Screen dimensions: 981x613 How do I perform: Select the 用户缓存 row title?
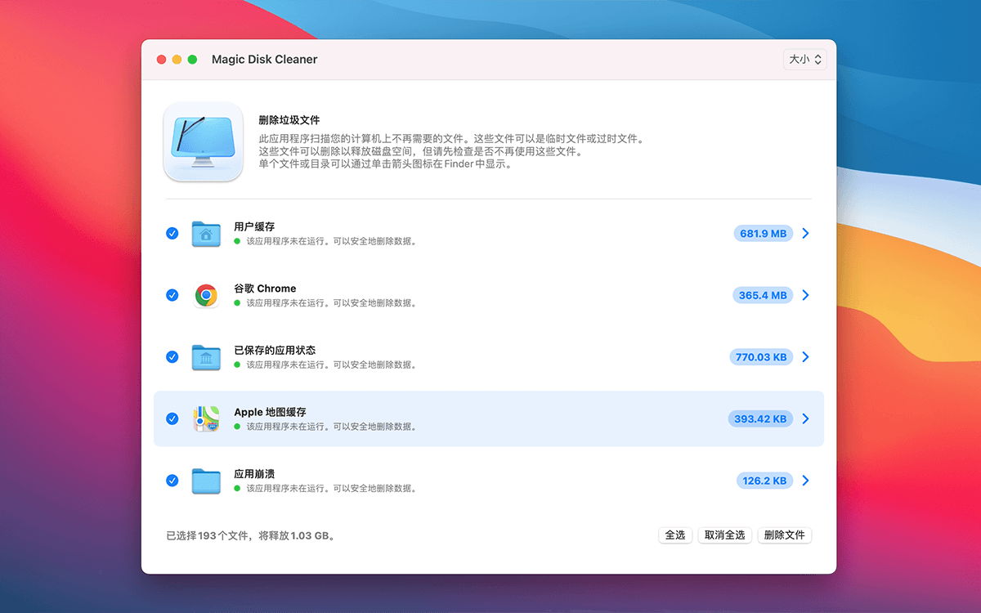pos(254,226)
